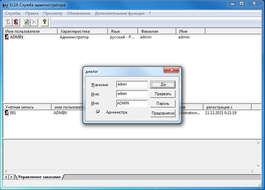
Task: Open the Обновление menu
Action: (79, 13)
